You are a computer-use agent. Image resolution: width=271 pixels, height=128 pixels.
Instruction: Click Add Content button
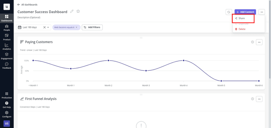(245, 12)
